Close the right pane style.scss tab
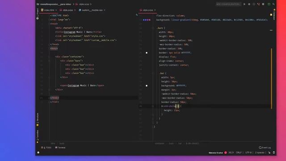The width and height of the screenshot is (286, 161). point(155,10)
